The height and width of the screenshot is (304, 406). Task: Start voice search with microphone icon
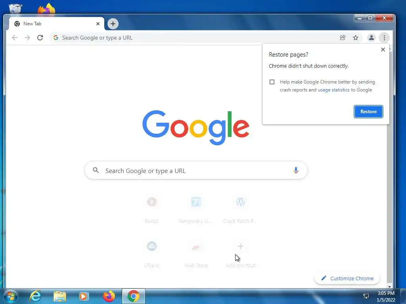pos(296,170)
